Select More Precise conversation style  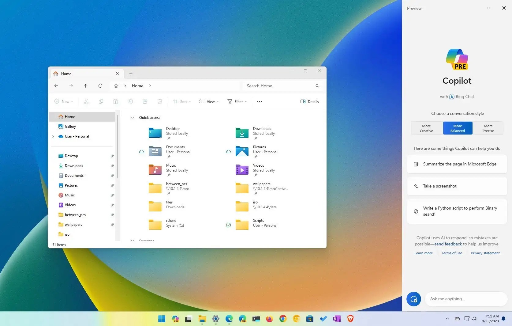[488, 128]
